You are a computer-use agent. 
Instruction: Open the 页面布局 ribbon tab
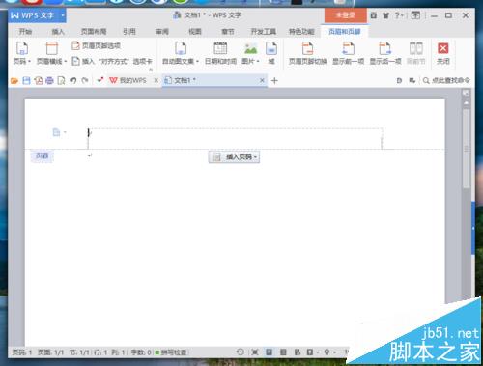[x=94, y=32]
